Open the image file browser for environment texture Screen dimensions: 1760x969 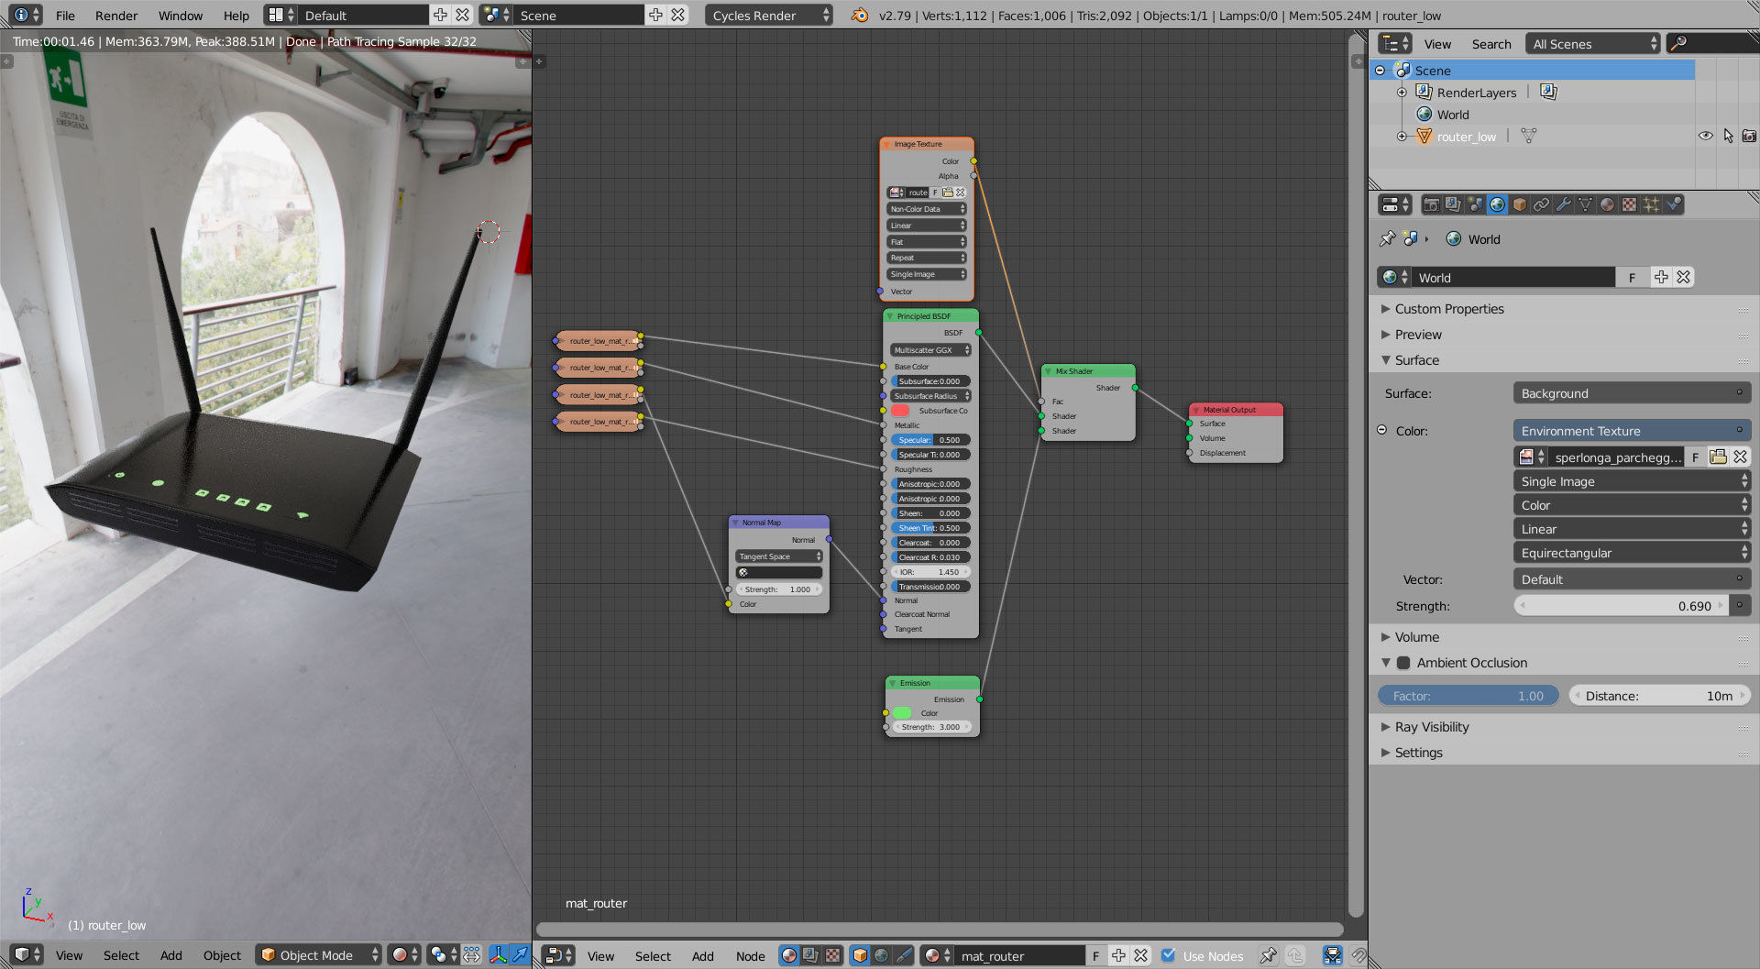[1718, 457]
